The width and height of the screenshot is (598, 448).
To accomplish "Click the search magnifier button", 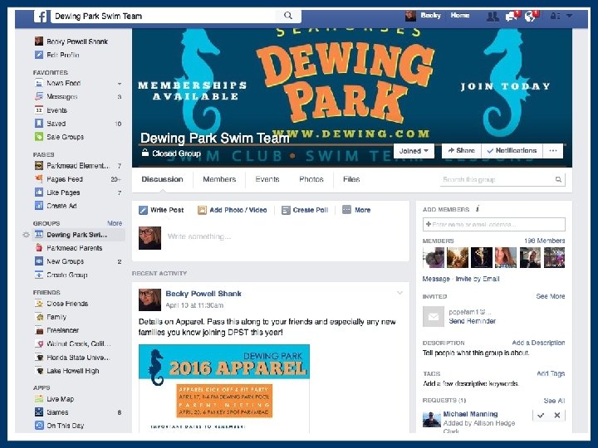I will (x=288, y=16).
